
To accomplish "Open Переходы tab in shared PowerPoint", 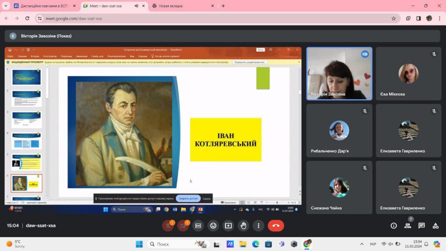I will [66, 56].
